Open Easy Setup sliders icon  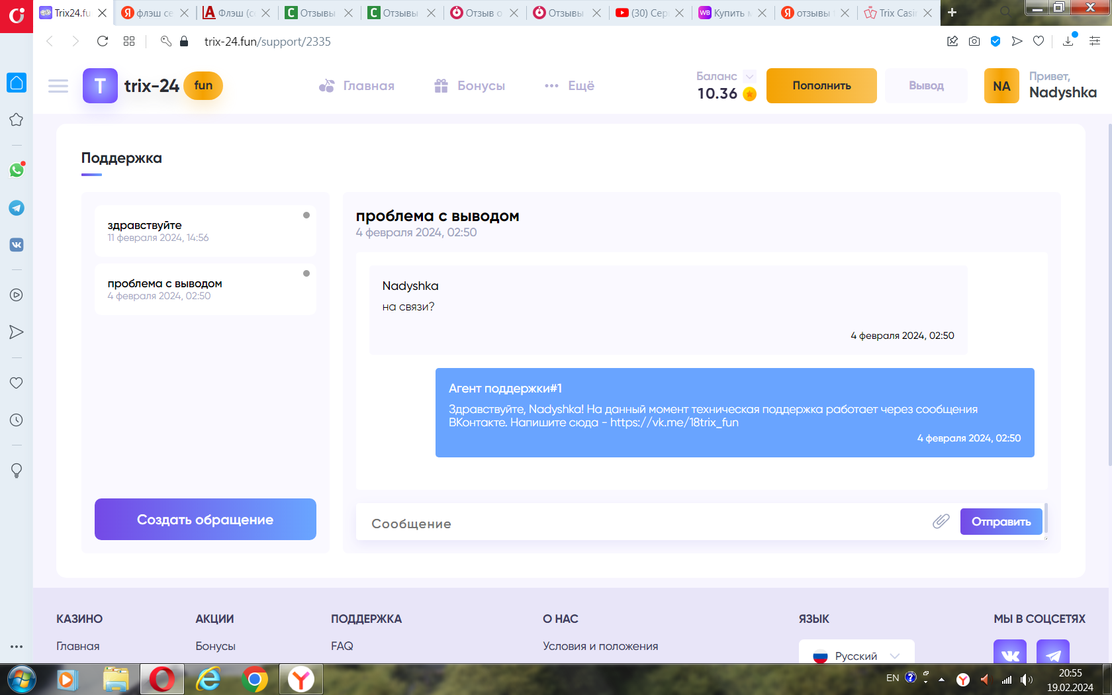point(1095,41)
